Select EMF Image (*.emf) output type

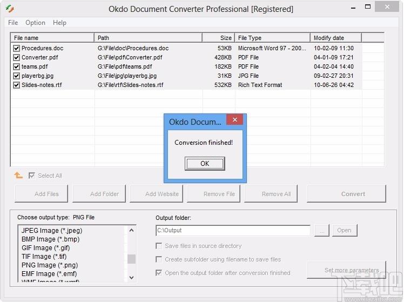tap(49, 274)
